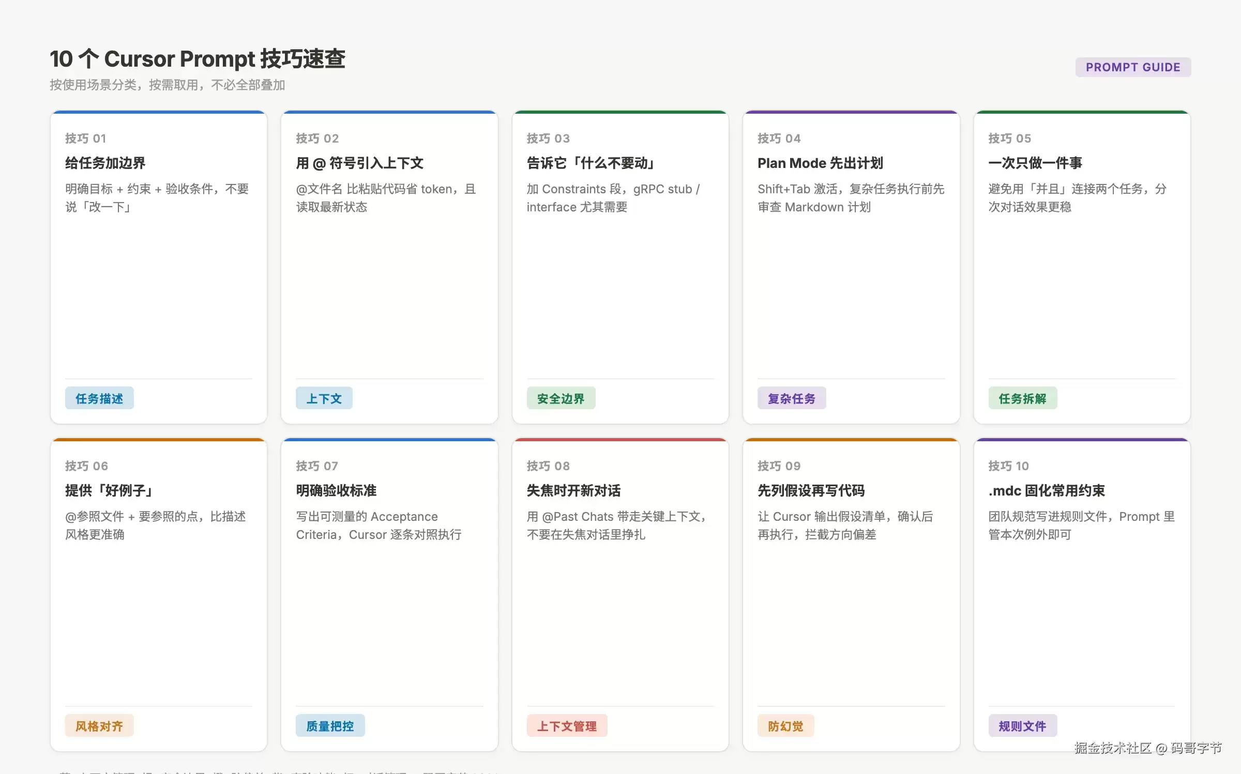
Task: Click the label 技巧 07
Action: coord(317,466)
